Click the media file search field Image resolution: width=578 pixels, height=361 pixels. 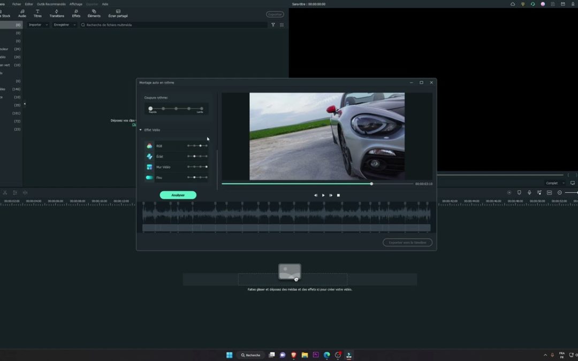[x=173, y=25]
